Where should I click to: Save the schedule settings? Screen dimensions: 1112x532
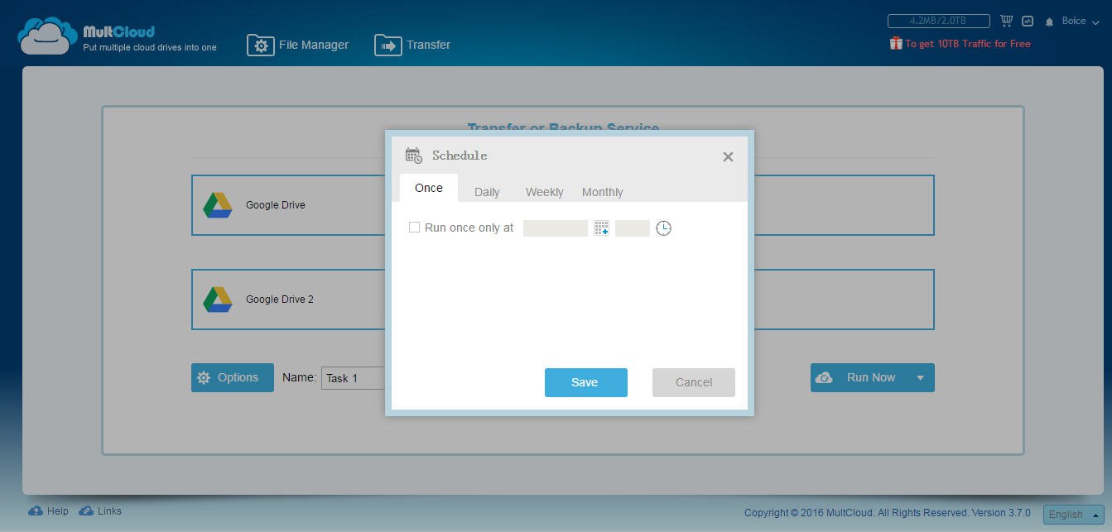click(x=585, y=382)
